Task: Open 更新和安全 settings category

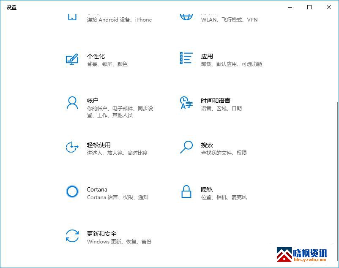Action: click(x=101, y=234)
